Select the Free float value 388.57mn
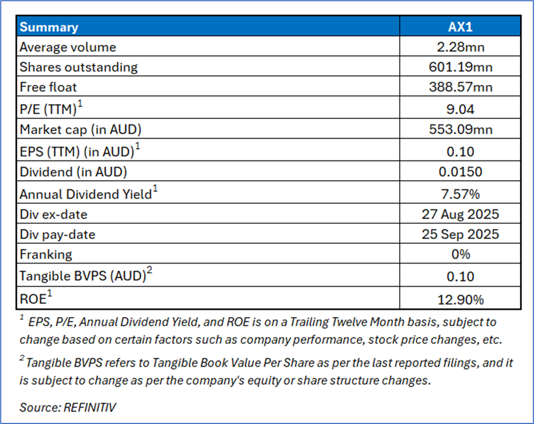Image resolution: width=534 pixels, height=424 pixels. coord(460,88)
